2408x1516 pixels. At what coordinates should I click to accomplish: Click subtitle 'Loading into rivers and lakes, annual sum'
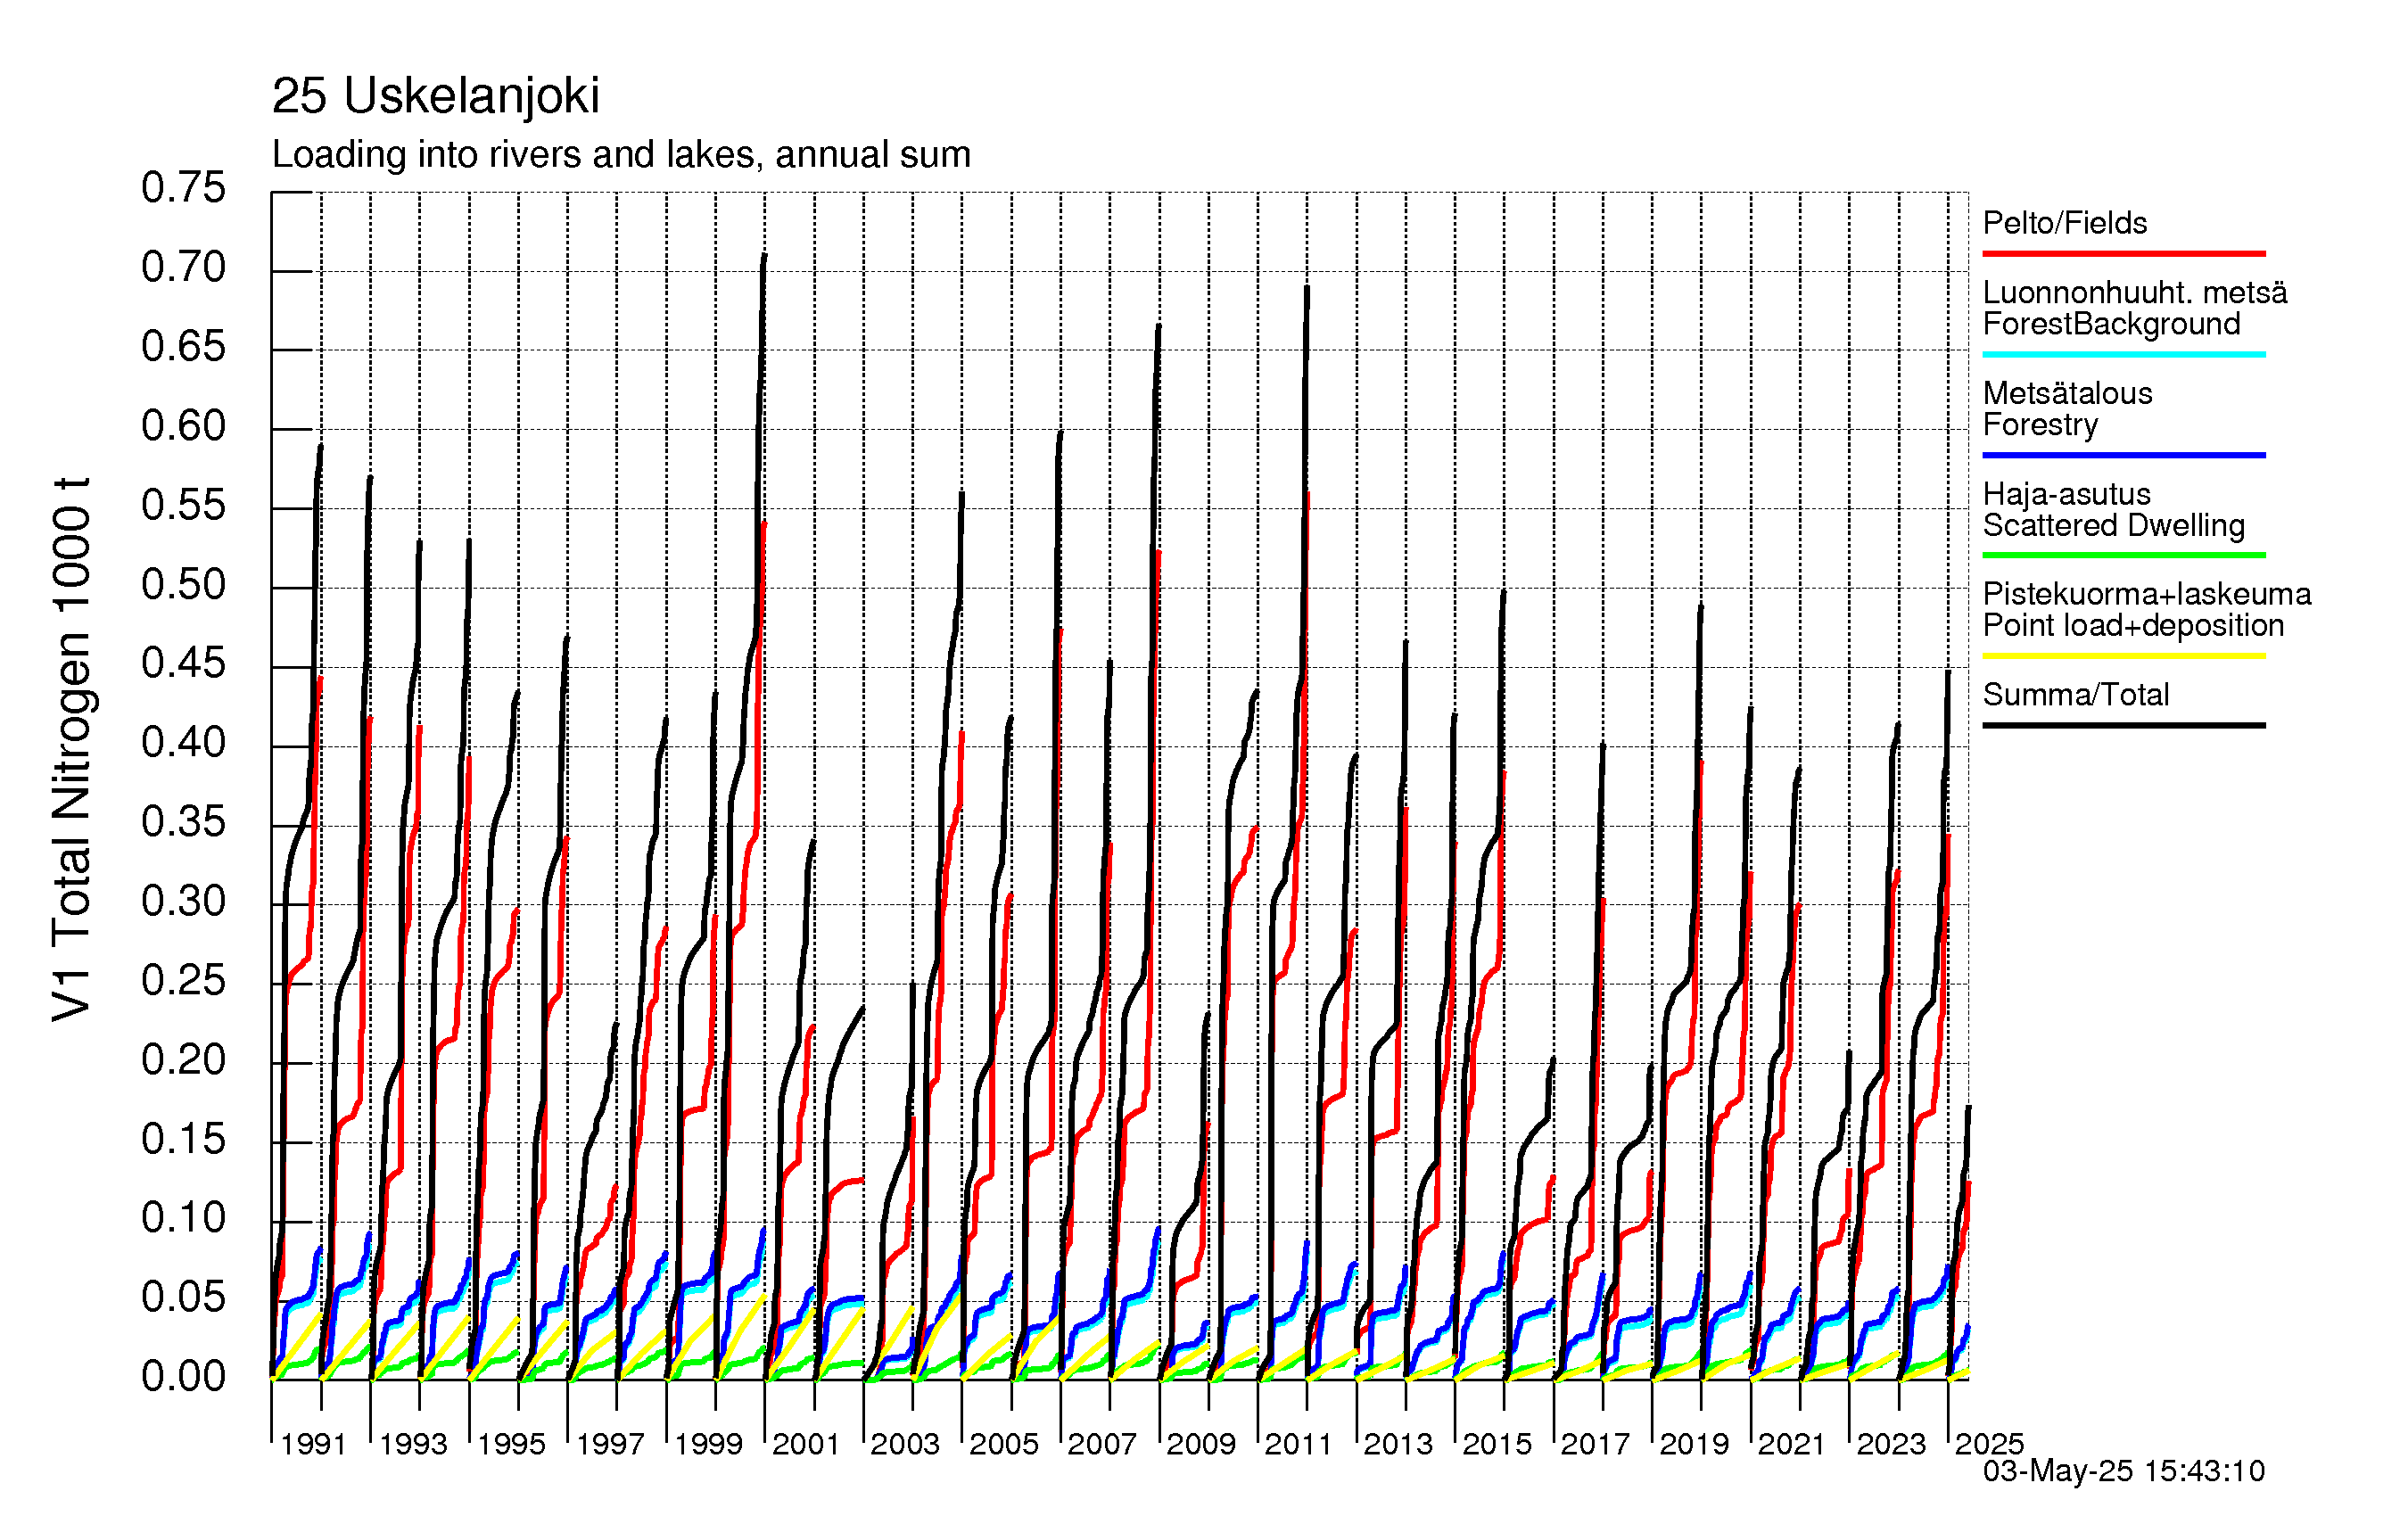(621, 155)
